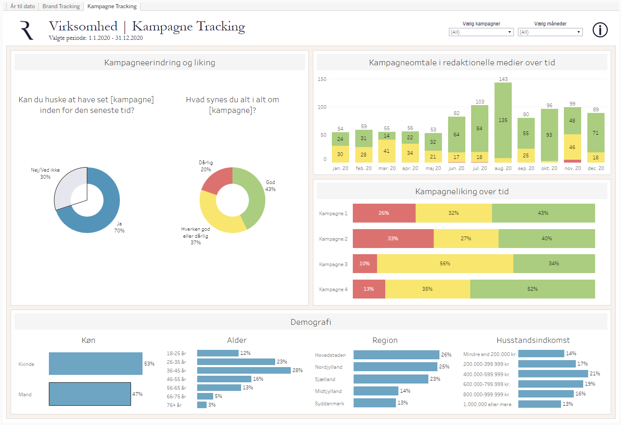Select the Kampagne Tracking tab
The height and width of the screenshot is (425, 621).
pos(112,6)
